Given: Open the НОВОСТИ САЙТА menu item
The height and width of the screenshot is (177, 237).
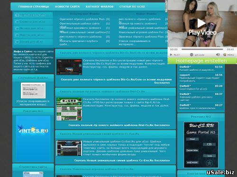Looking at the screenshot, I should [67, 7].
